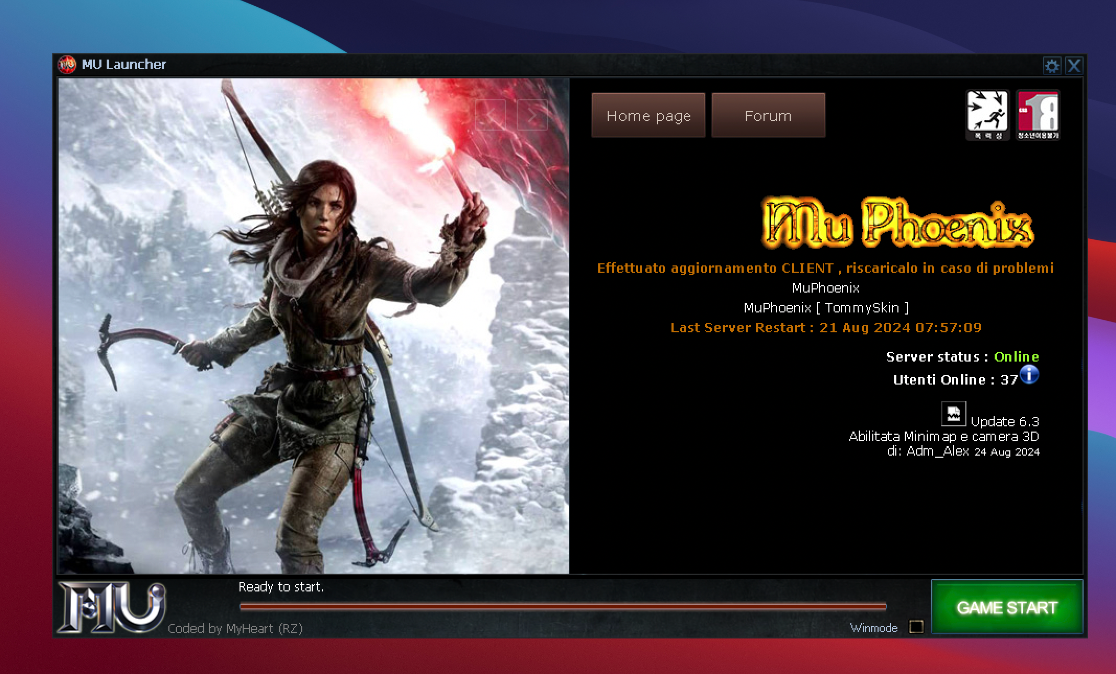Image resolution: width=1116 pixels, height=674 pixels.
Task: Click the 'Update 6.3' news title
Action: [x=1005, y=421]
